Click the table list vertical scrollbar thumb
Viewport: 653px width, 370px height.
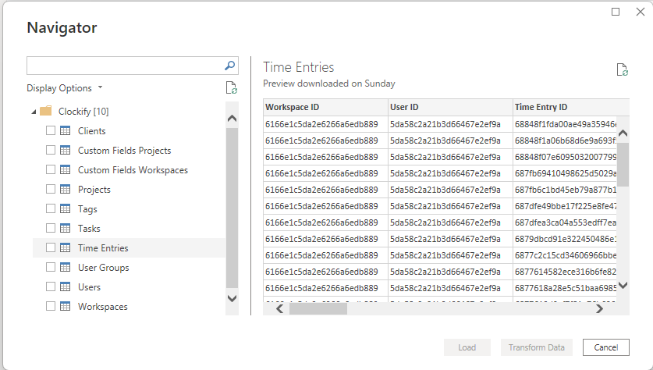232,208
